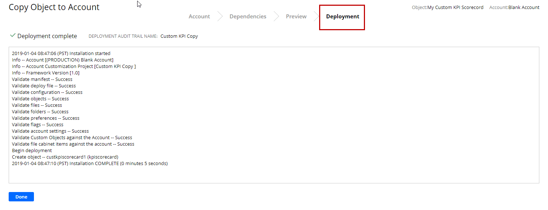The width and height of the screenshot is (548, 210).
Task: Click the Validate deploy file -- Success line
Action: [44, 86]
